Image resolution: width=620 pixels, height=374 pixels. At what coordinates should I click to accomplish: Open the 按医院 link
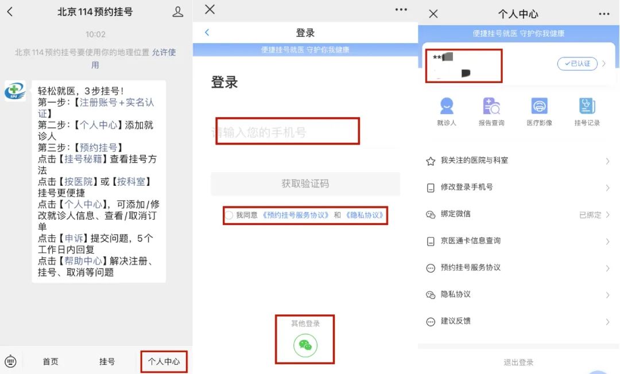(x=78, y=182)
